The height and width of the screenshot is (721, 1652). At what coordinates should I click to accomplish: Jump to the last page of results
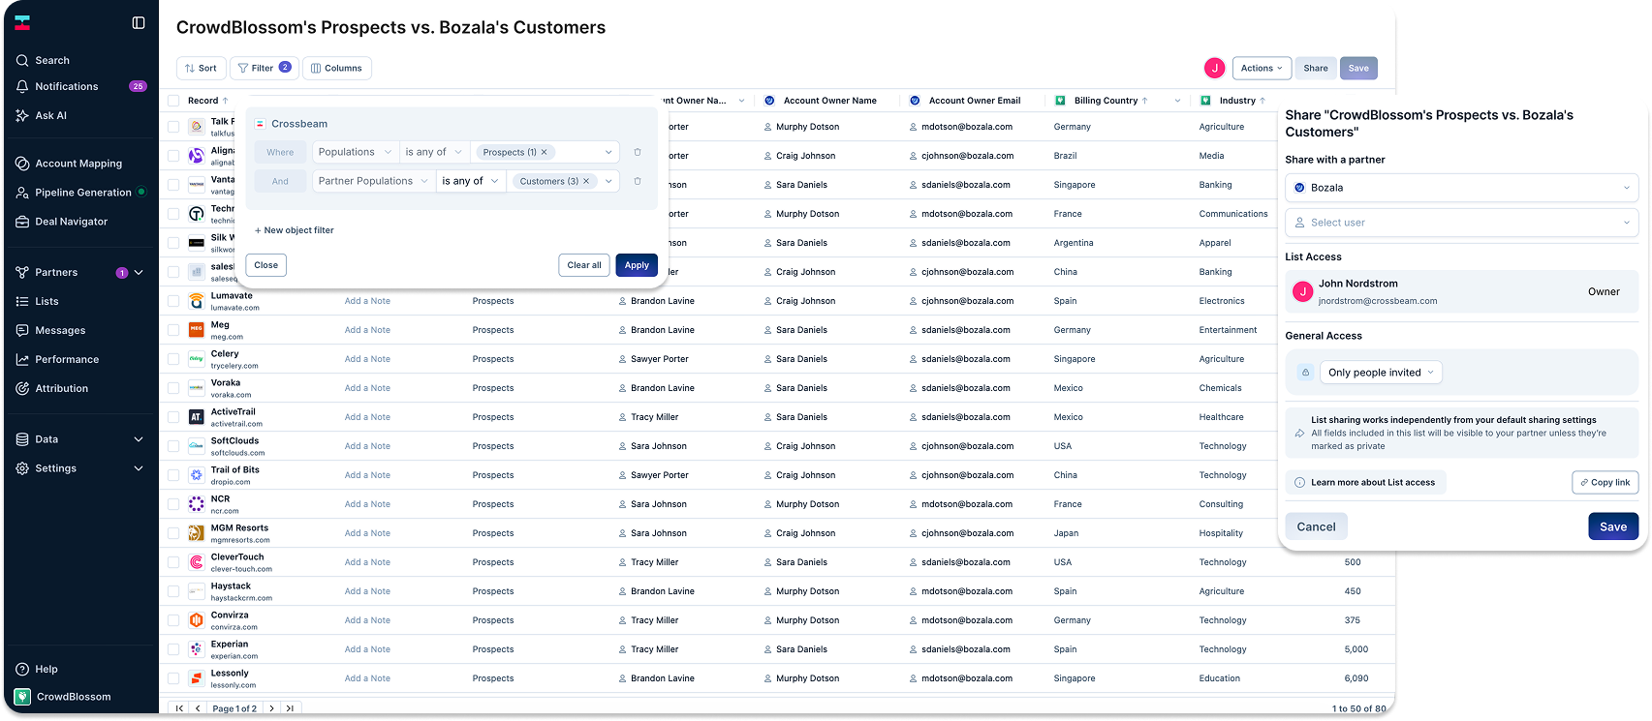pos(291,708)
